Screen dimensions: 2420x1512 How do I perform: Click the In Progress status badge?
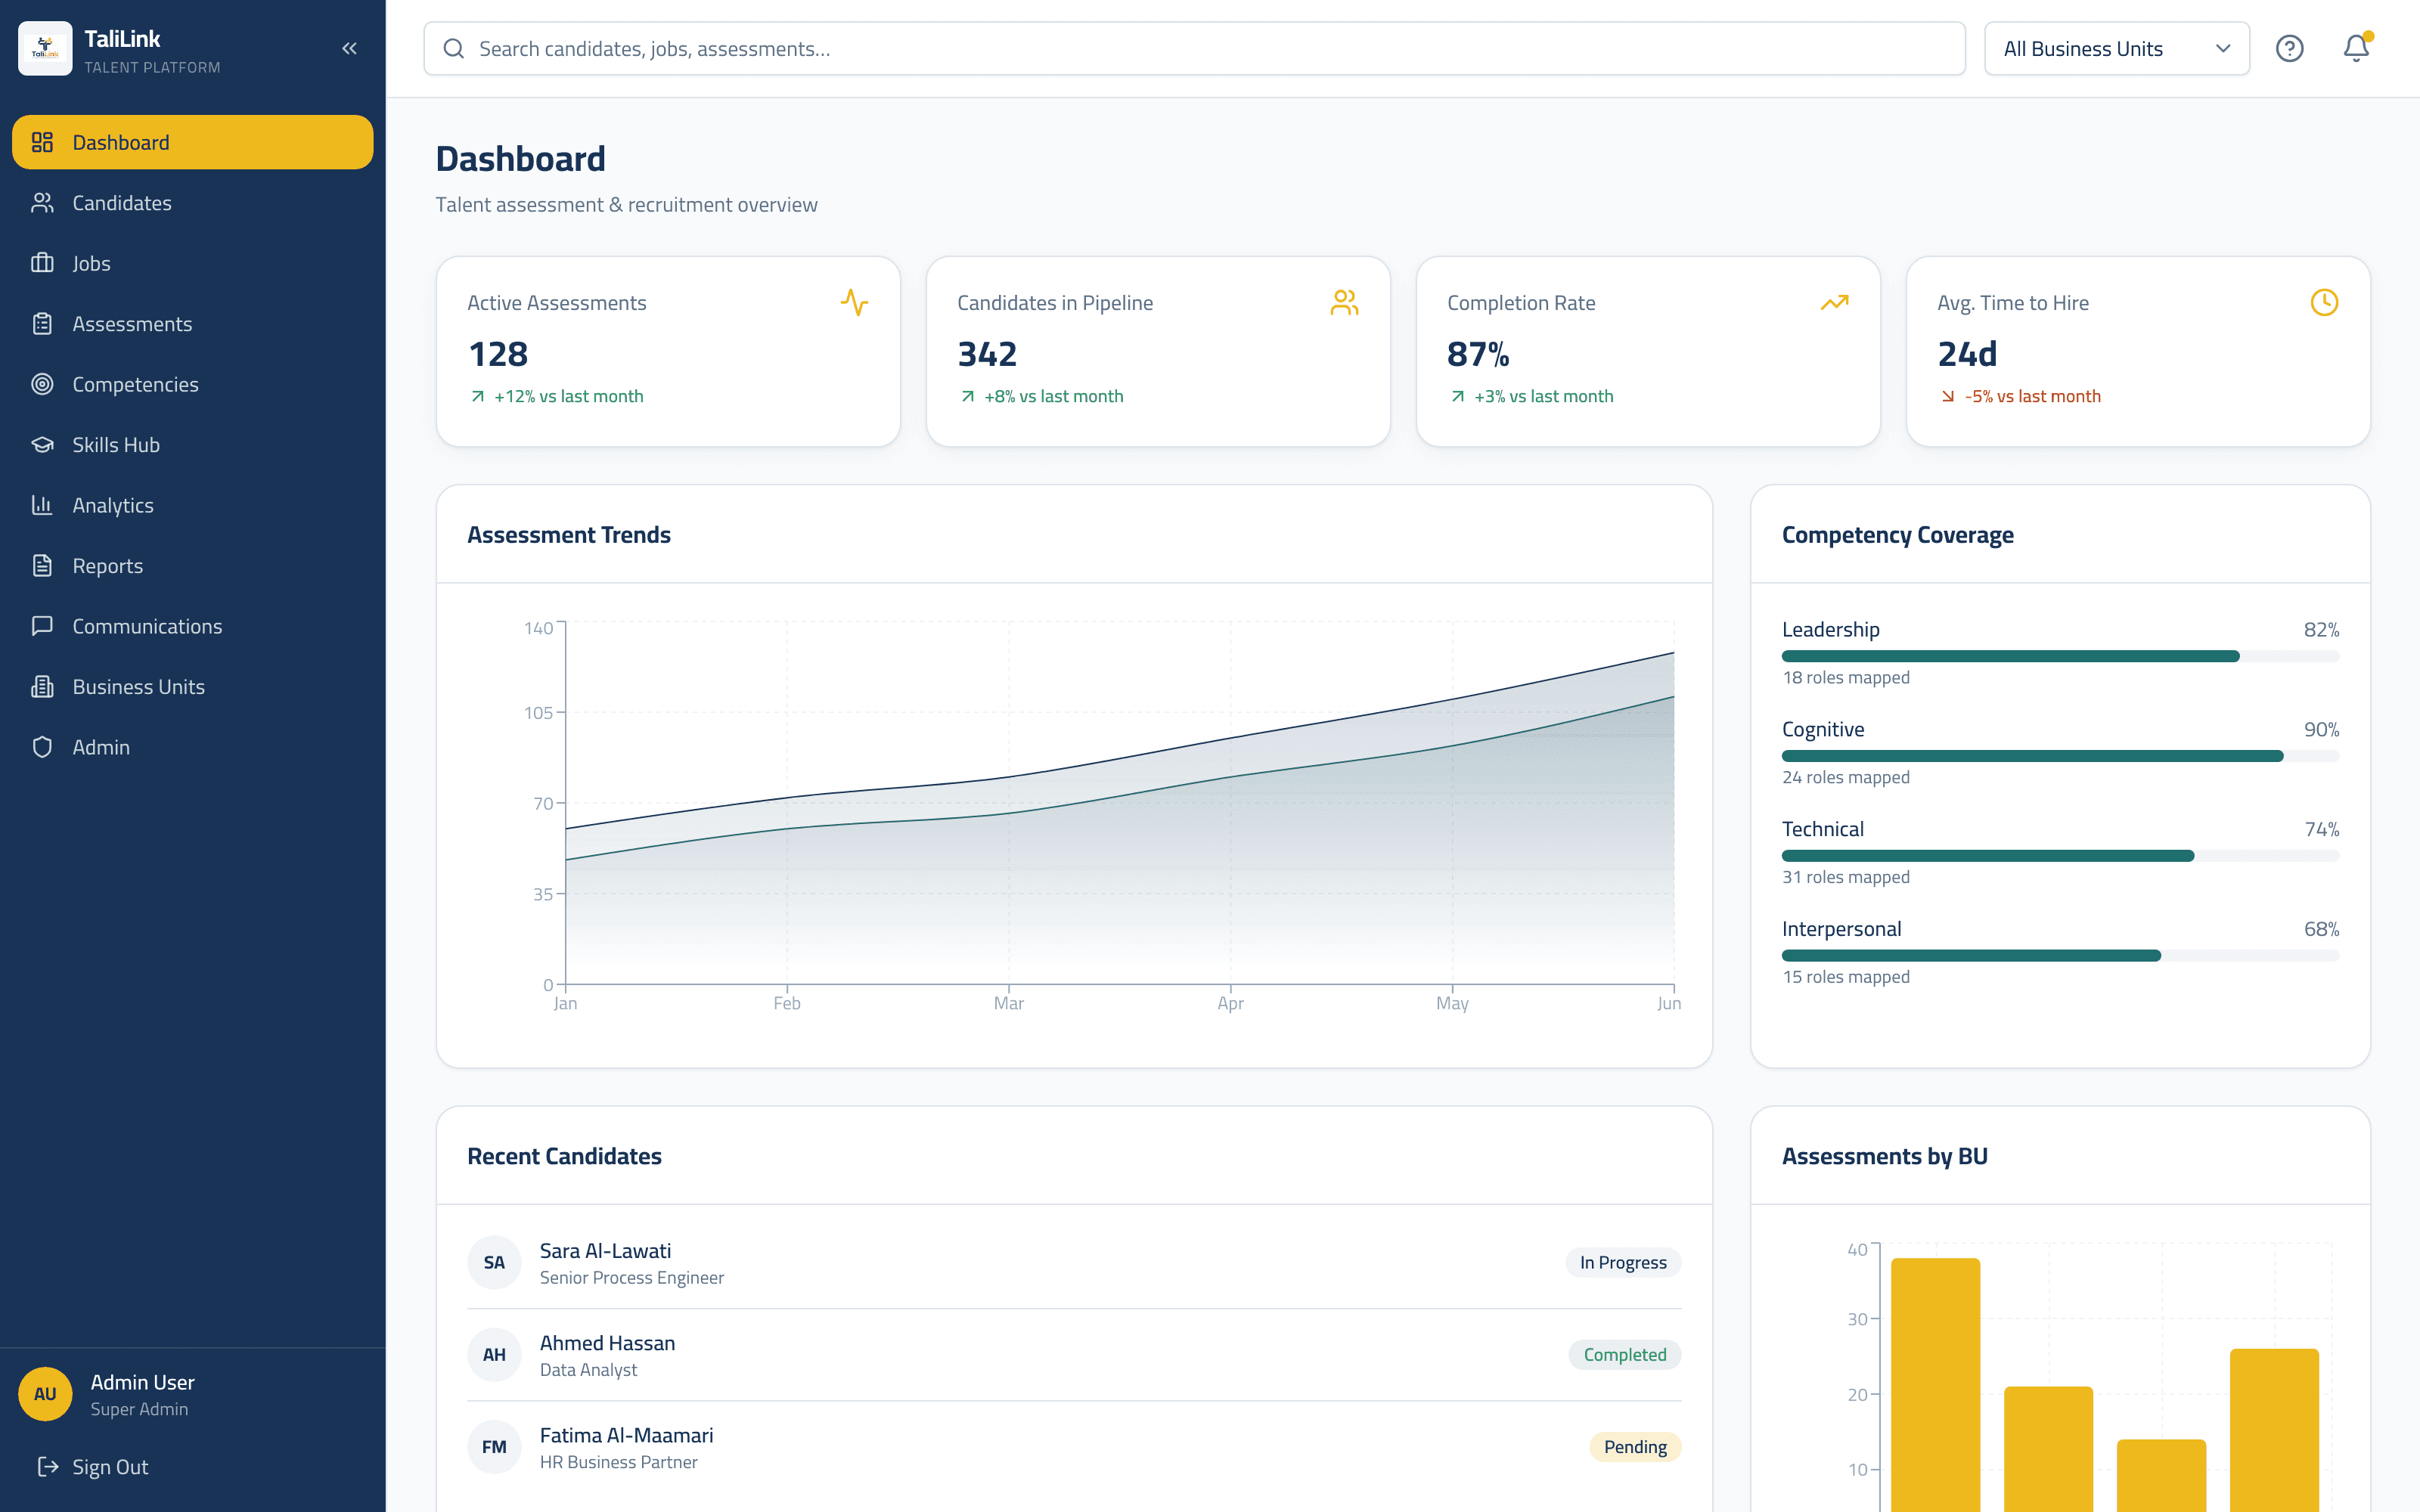(x=1623, y=1262)
